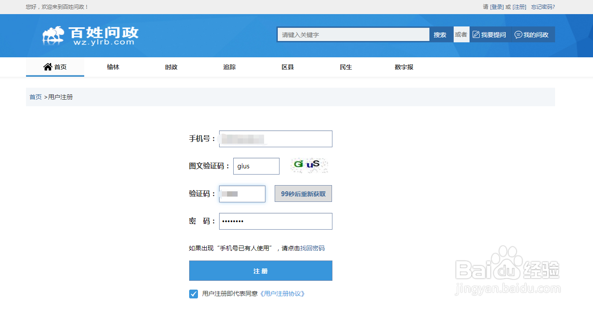Switch to the 民生 tab
The image size is (593, 309).
(346, 67)
